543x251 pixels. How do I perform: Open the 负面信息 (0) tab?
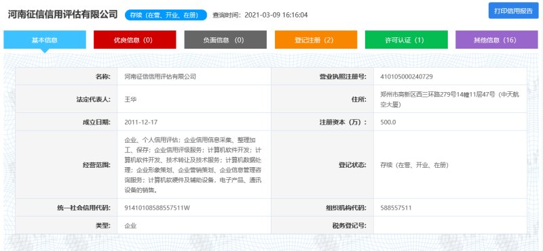(x=225, y=40)
